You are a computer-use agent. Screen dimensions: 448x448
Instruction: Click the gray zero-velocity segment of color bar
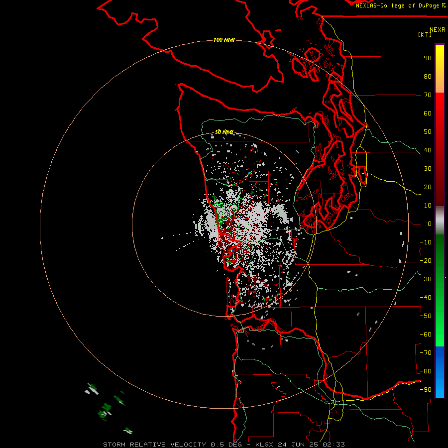pyautogui.click(x=440, y=221)
